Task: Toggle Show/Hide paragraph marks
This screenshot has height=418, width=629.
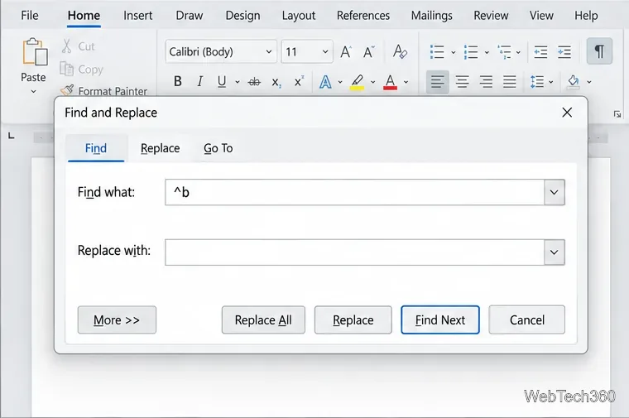Action: pyautogui.click(x=599, y=51)
